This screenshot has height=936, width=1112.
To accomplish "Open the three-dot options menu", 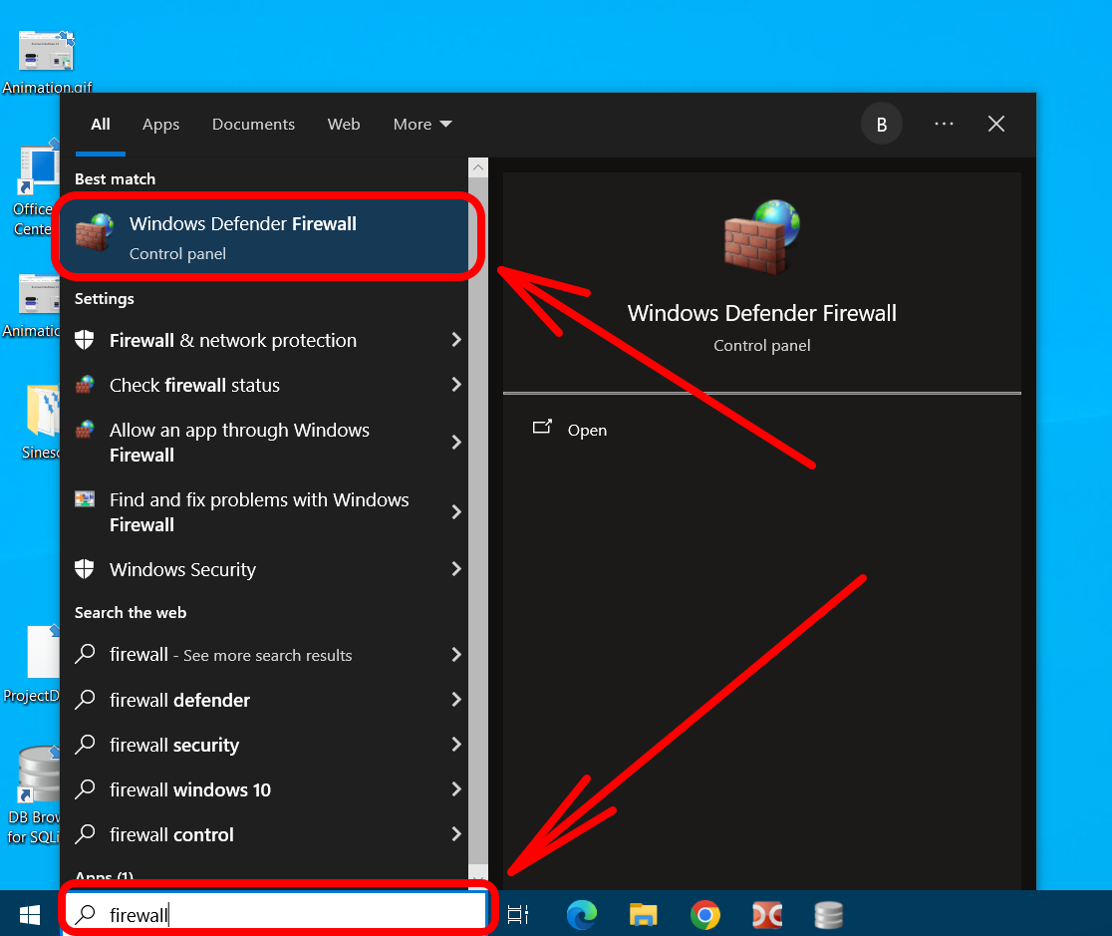I will click(x=944, y=125).
